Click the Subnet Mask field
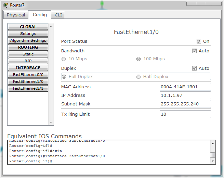The image size is (224, 178). pos(185,104)
